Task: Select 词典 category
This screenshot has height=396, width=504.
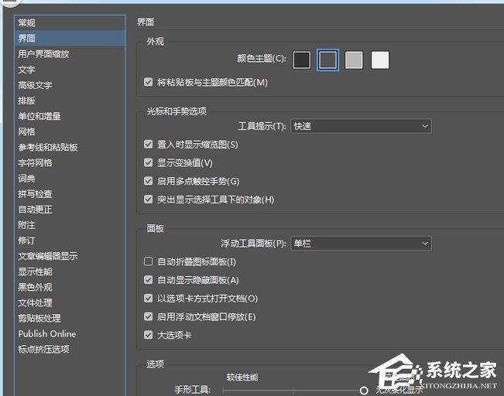Action: pyautogui.click(x=70, y=178)
